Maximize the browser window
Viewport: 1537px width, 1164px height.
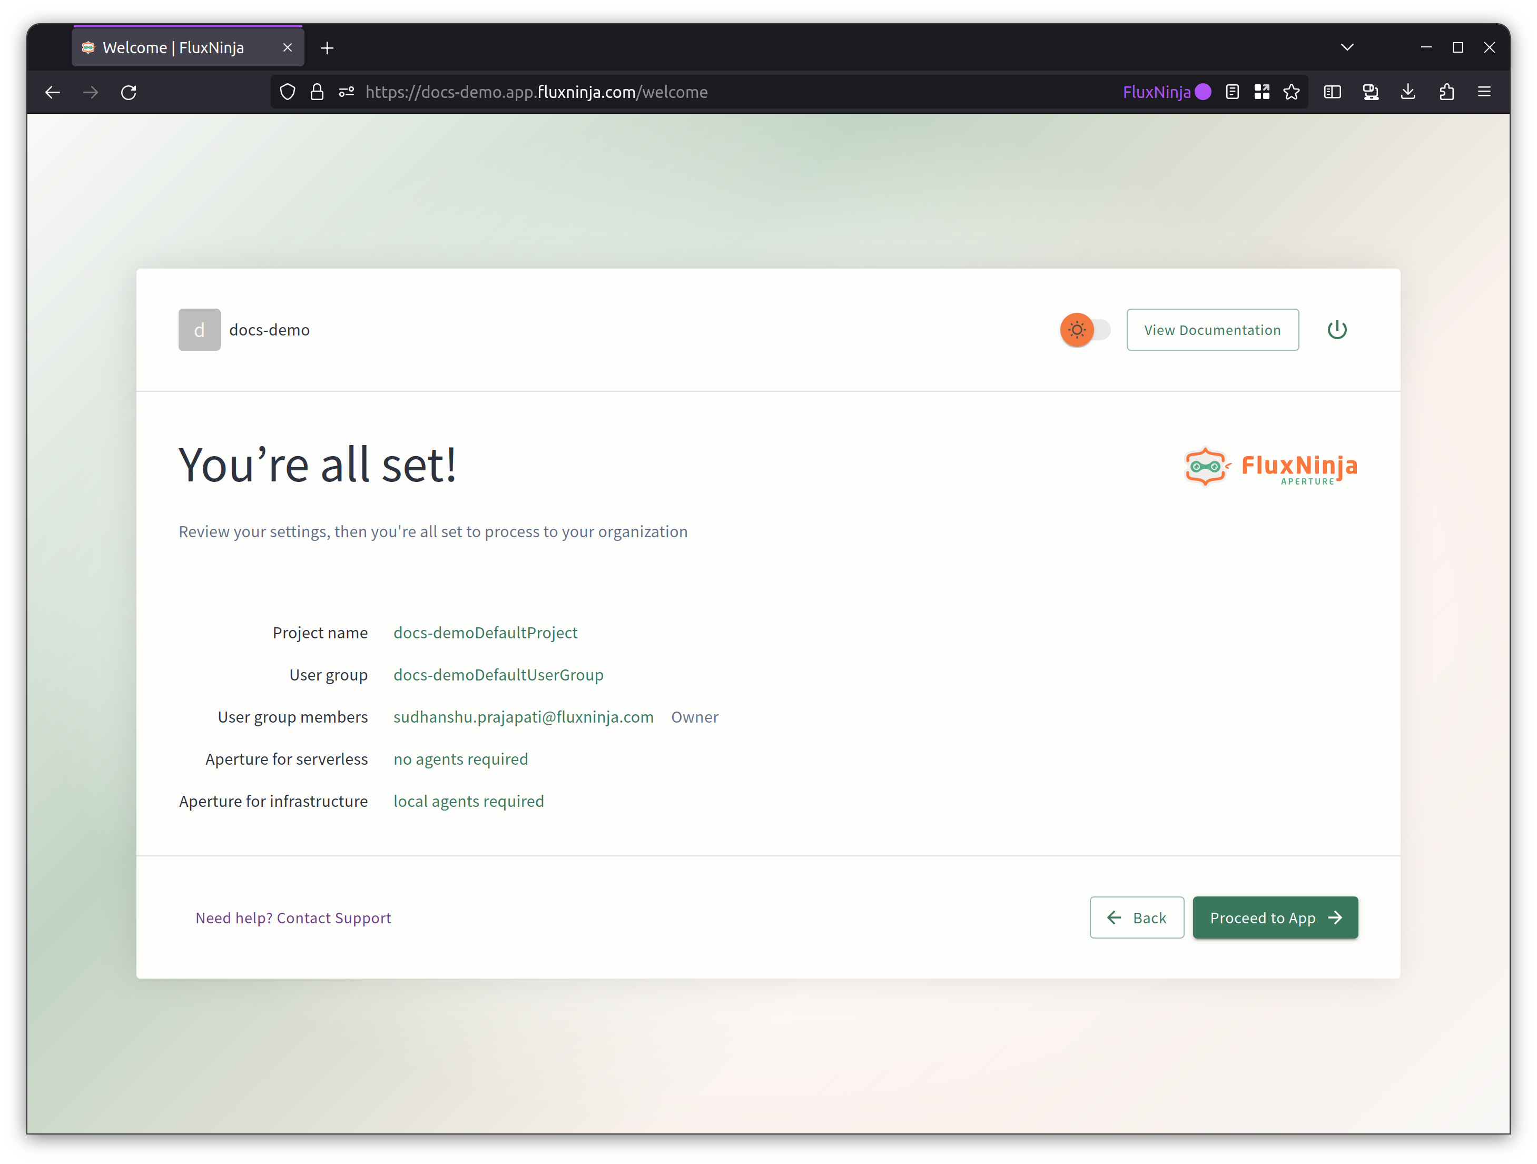1458,47
